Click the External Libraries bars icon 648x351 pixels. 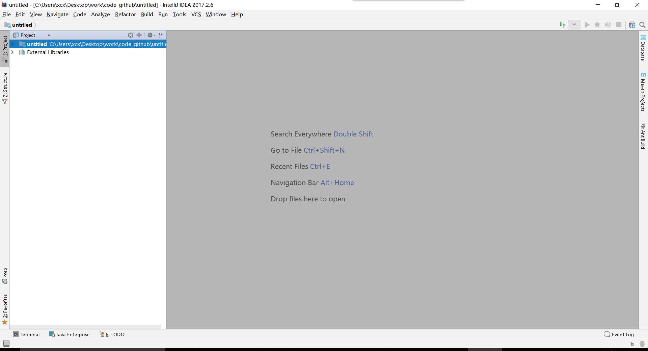(x=22, y=52)
